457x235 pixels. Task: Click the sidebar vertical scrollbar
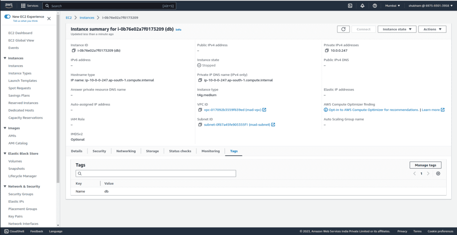tap(58, 98)
